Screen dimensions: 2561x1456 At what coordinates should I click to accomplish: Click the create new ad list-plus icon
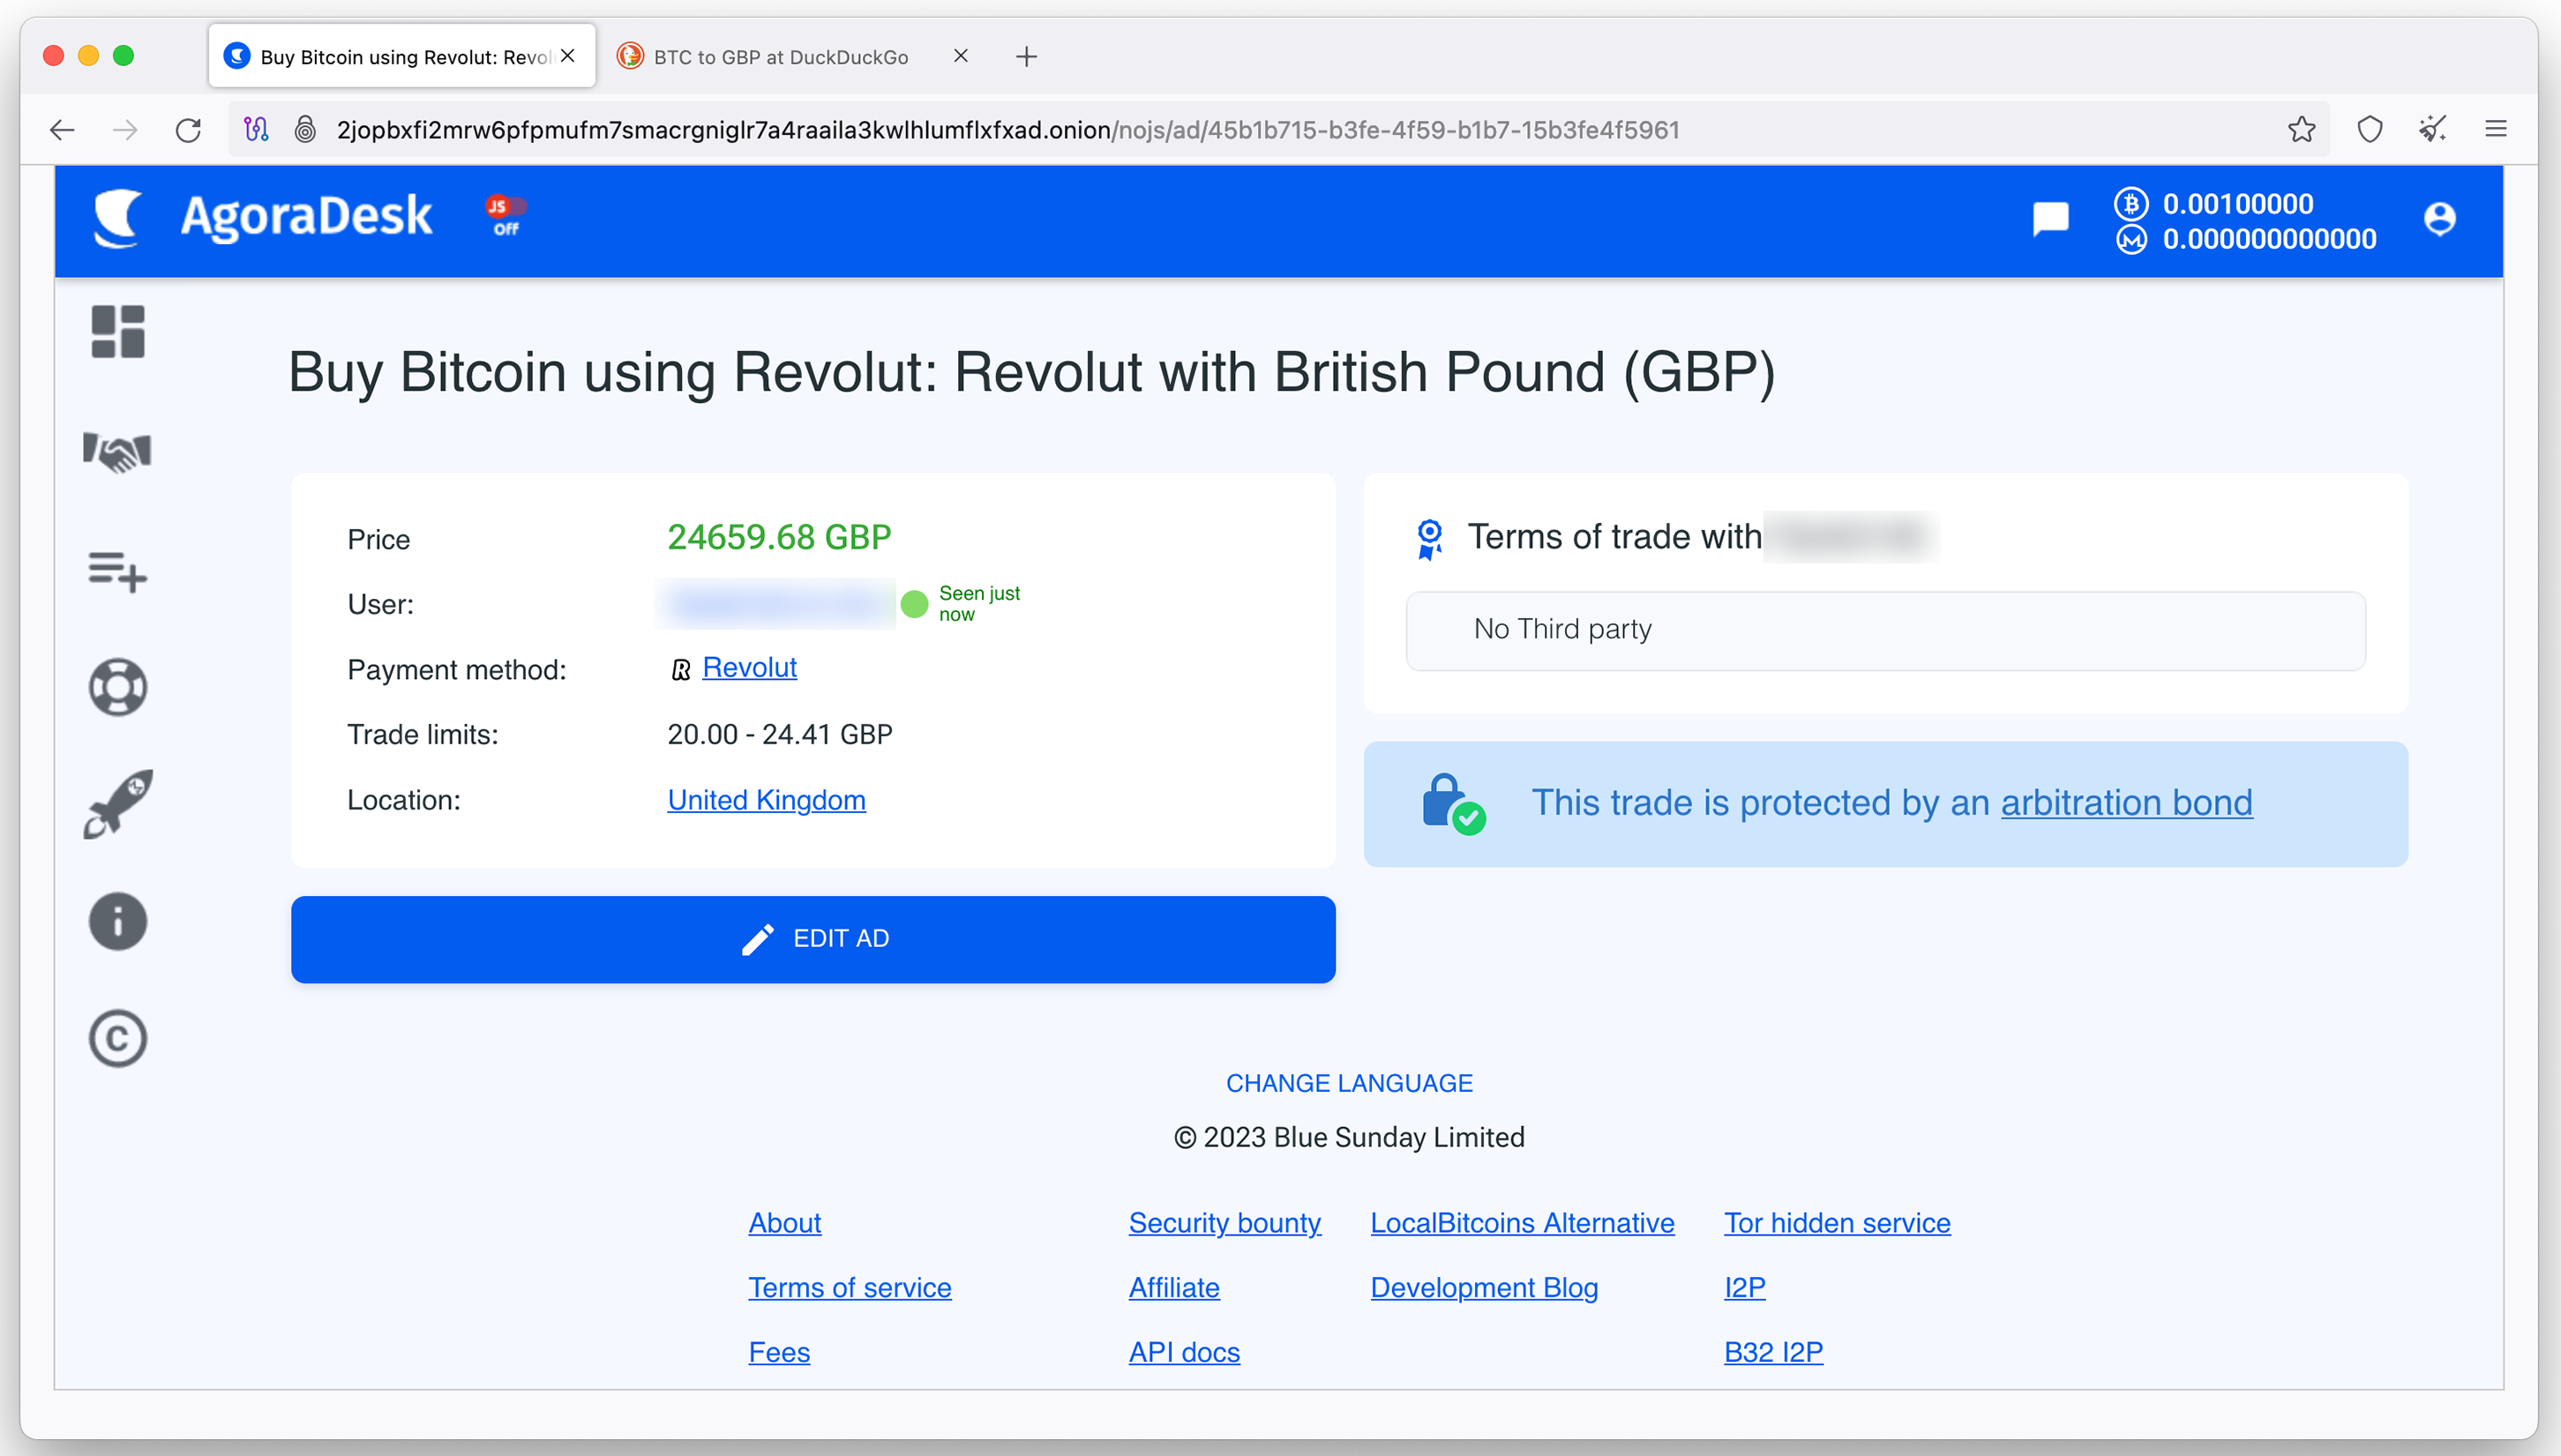tap(118, 571)
